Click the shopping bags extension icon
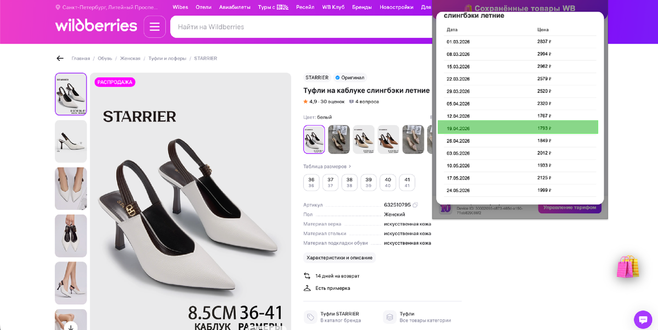This screenshot has width=658, height=330. (628, 266)
